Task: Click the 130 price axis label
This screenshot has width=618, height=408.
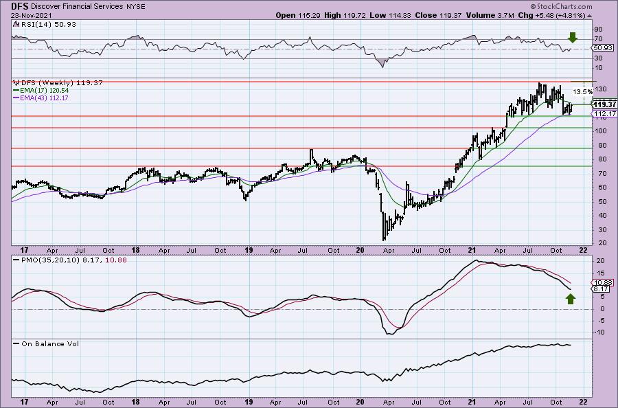Action: point(601,89)
